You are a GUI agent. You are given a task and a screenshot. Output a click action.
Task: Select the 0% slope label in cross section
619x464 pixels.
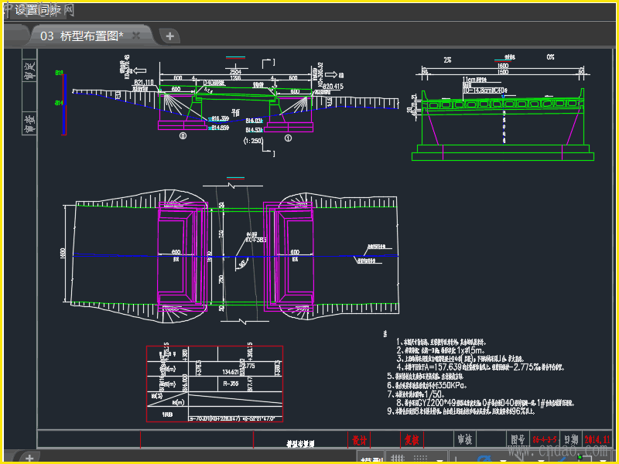tap(550, 57)
